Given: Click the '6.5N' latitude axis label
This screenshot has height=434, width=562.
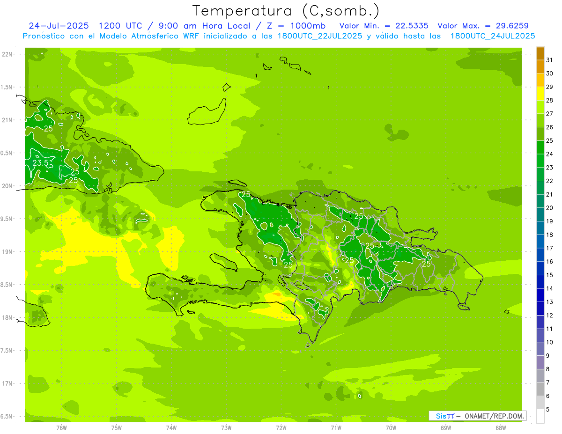Looking at the screenshot, I should click(7, 416).
